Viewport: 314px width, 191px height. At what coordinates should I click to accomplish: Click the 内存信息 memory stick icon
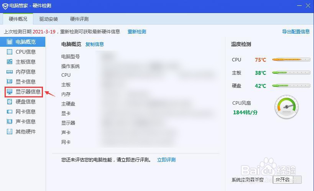pos(10,72)
